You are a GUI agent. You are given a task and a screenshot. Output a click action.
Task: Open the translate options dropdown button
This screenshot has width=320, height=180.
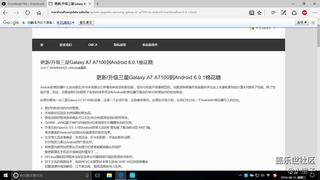coord(302,23)
